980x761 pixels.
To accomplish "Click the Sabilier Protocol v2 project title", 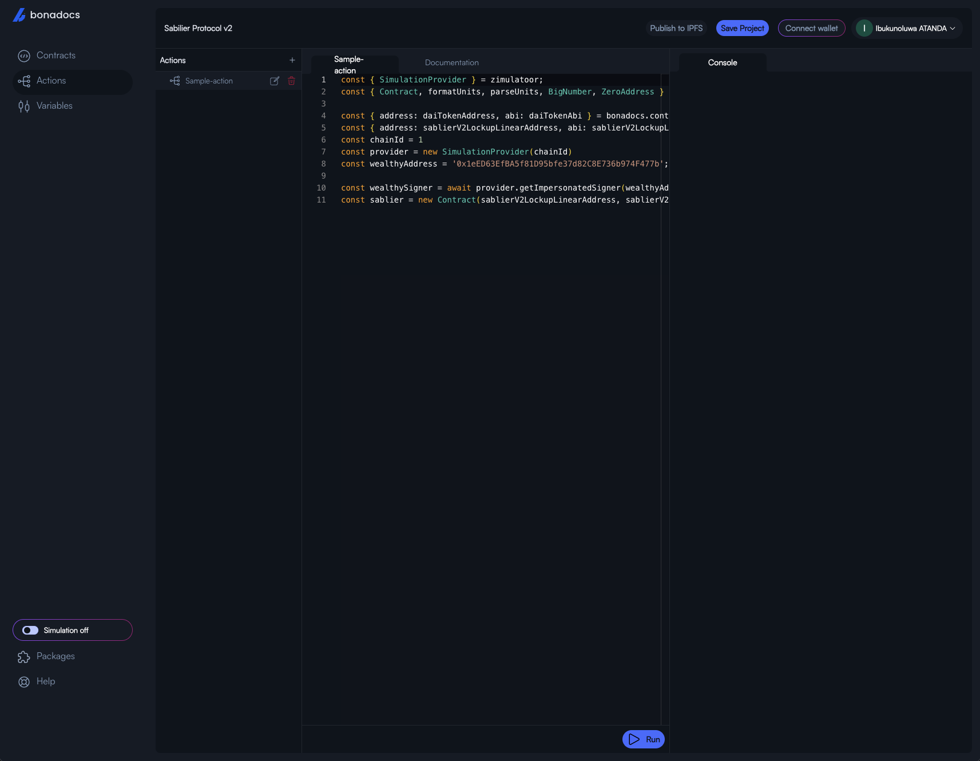I will click(x=198, y=28).
